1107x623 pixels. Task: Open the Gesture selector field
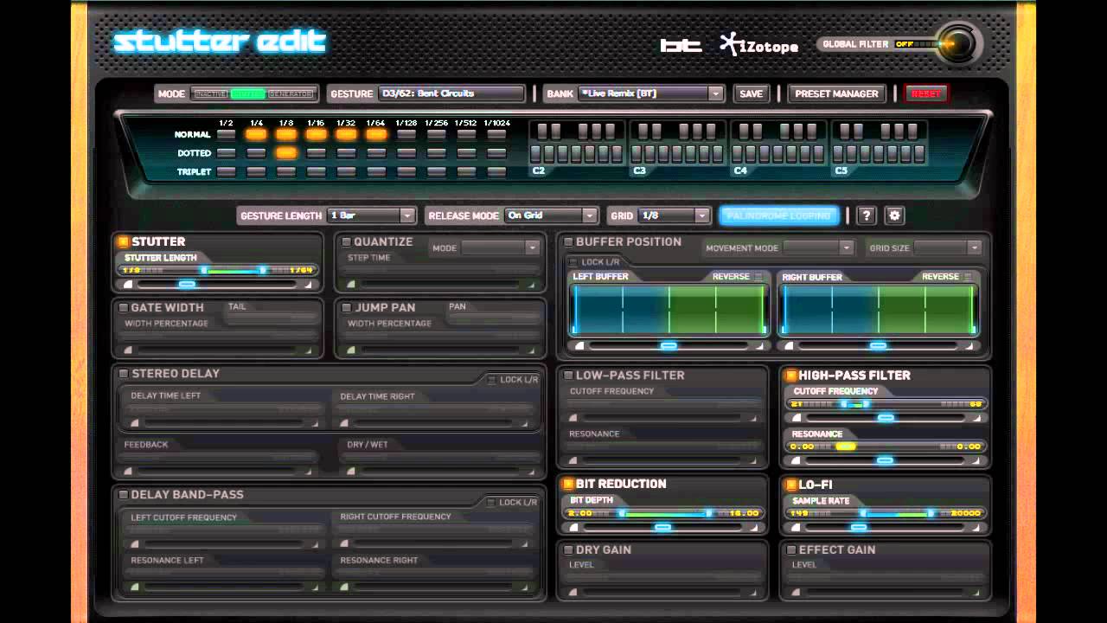click(x=450, y=93)
